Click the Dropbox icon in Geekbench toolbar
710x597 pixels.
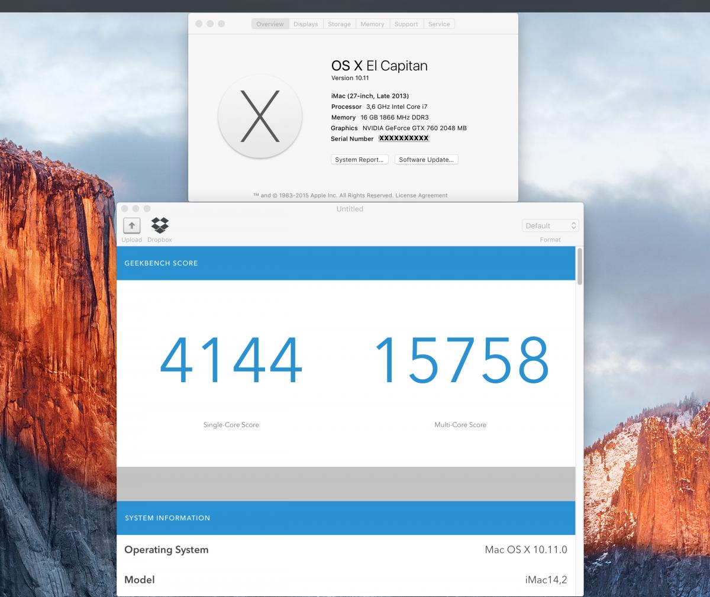[x=160, y=225]
